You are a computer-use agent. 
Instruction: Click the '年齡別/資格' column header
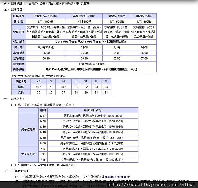click(92, 110)
